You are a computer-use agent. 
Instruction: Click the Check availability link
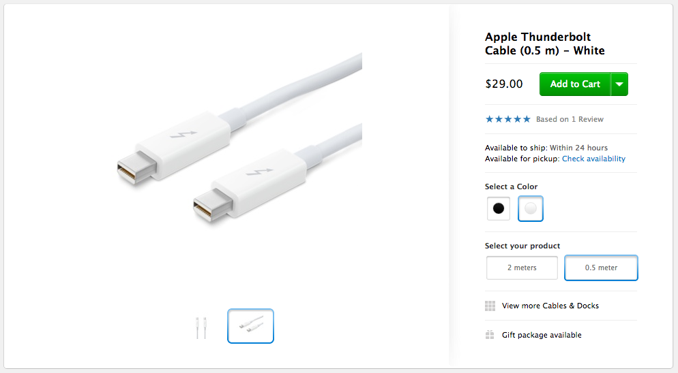[x=593, y=159]
